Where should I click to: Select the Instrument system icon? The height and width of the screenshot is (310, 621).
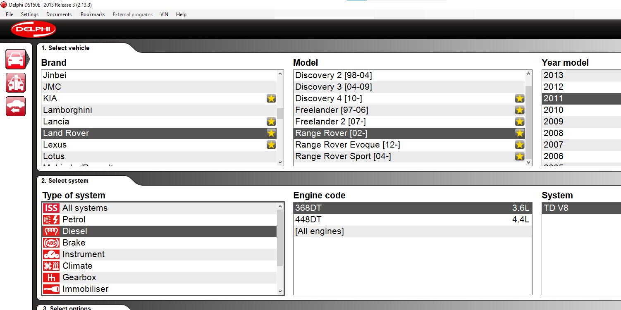(51, 254)
